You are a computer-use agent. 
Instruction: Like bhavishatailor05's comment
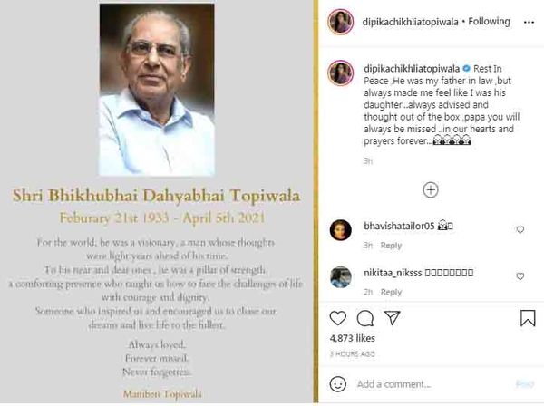pyautogui.click(x=520, y=229)
